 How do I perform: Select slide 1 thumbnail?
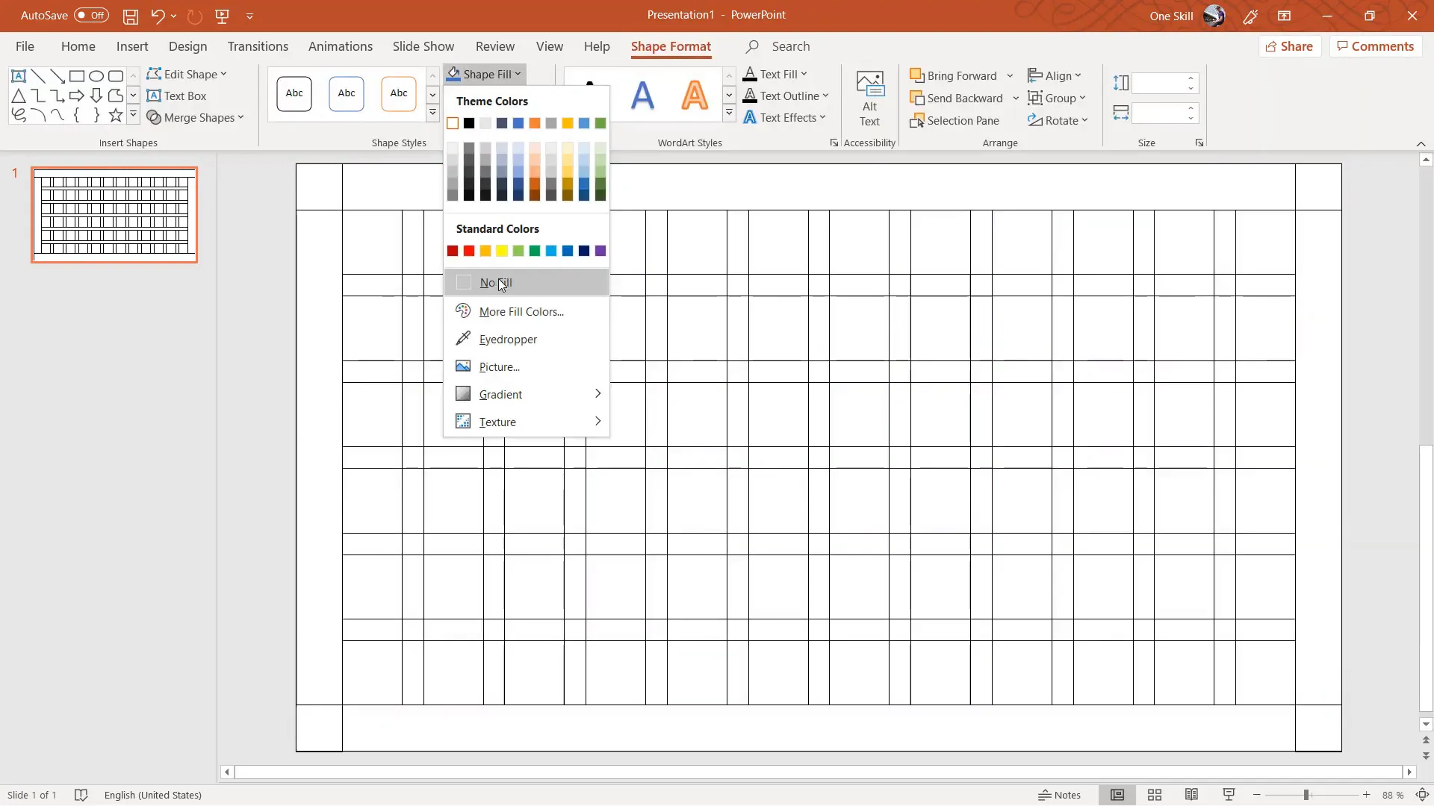(x=114, y=215)
